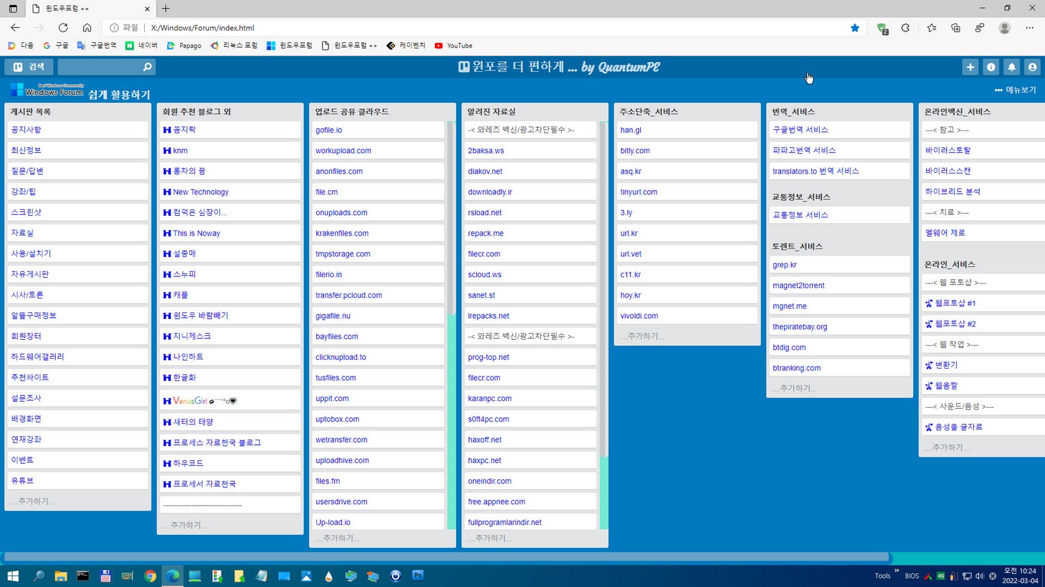Open the YouTube bookmark
1045x587 pixels.
pos(453,46)
